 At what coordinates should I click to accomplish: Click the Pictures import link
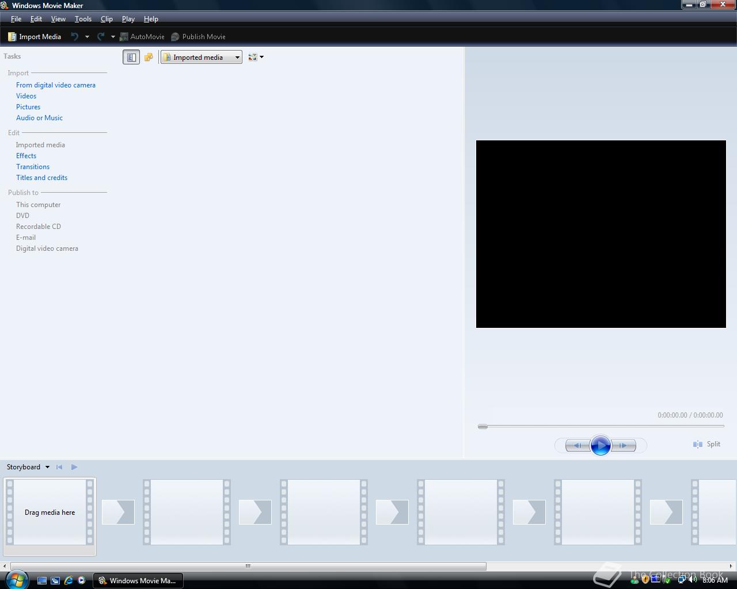tap(28, 107)
